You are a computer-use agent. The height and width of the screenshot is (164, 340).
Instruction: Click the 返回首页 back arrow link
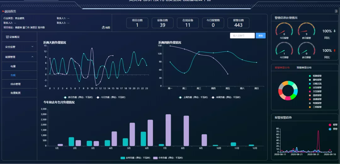pos(9,11)
